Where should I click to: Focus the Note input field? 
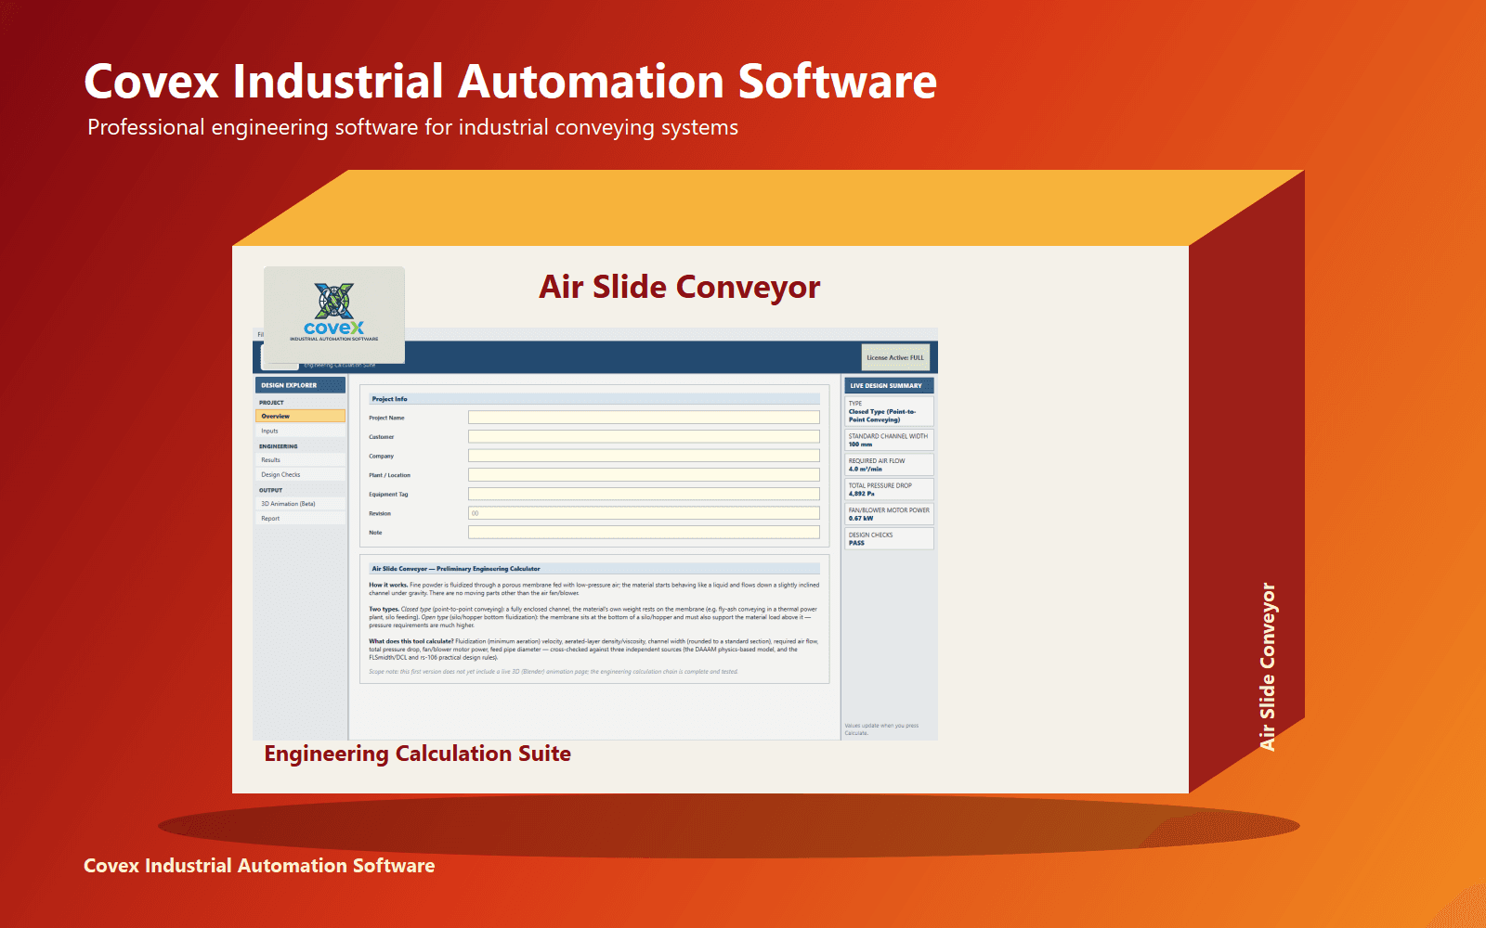click(644, 533)
